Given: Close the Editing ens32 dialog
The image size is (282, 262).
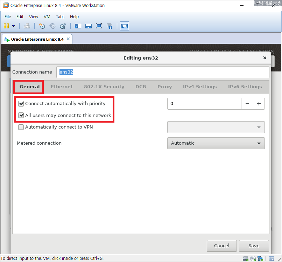Looking at the screenshot, I should coord(265,58).
